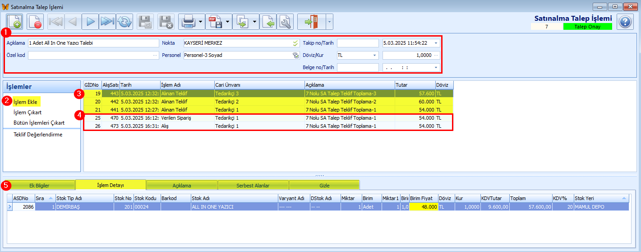This screenshot has width=641, height=252.
Task: Open the Serbest Alanlar tab
Action: (253, 185)
